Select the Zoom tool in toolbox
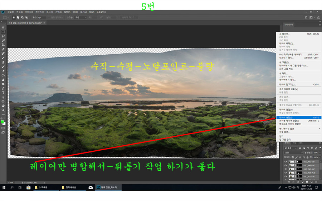Viewport: 322px width, 201px height. click(x=3, y=110)
